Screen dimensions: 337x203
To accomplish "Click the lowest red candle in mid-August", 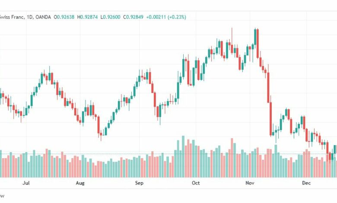I will click(x=99, y=124).
